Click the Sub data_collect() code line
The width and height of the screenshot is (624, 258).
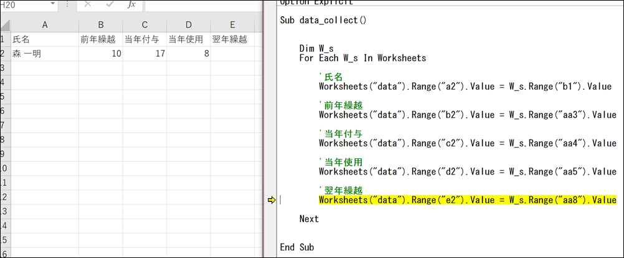[323, 20]
